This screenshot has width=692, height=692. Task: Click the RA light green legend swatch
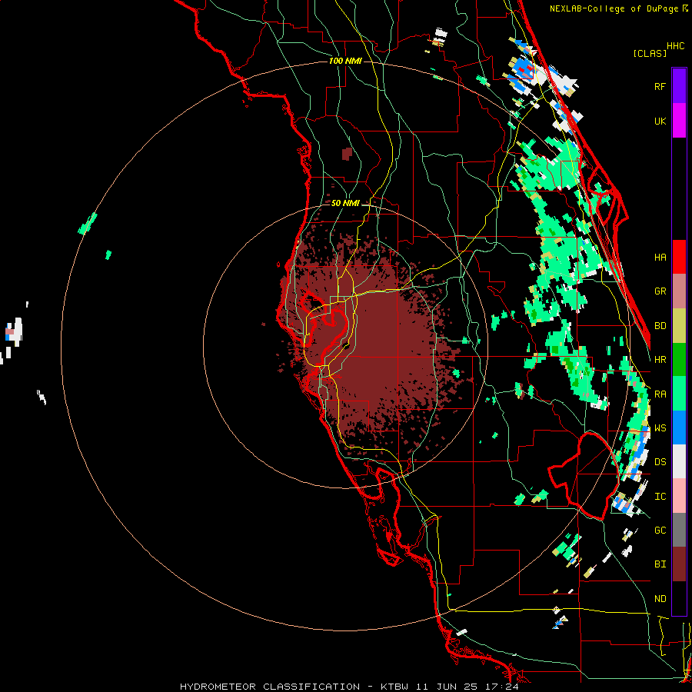click(x=679, y=394)
